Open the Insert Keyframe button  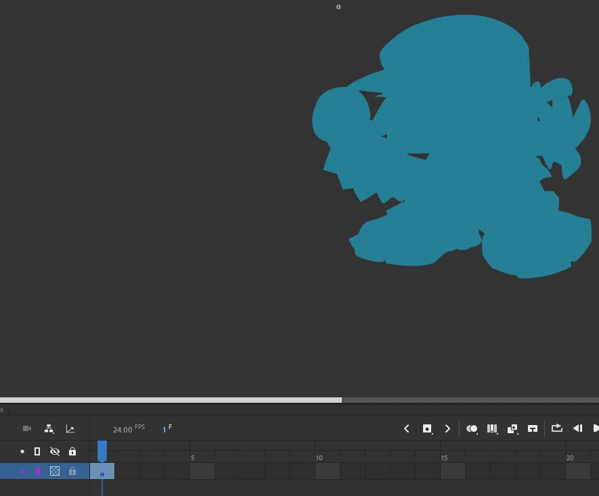click(x=427, y=428)
